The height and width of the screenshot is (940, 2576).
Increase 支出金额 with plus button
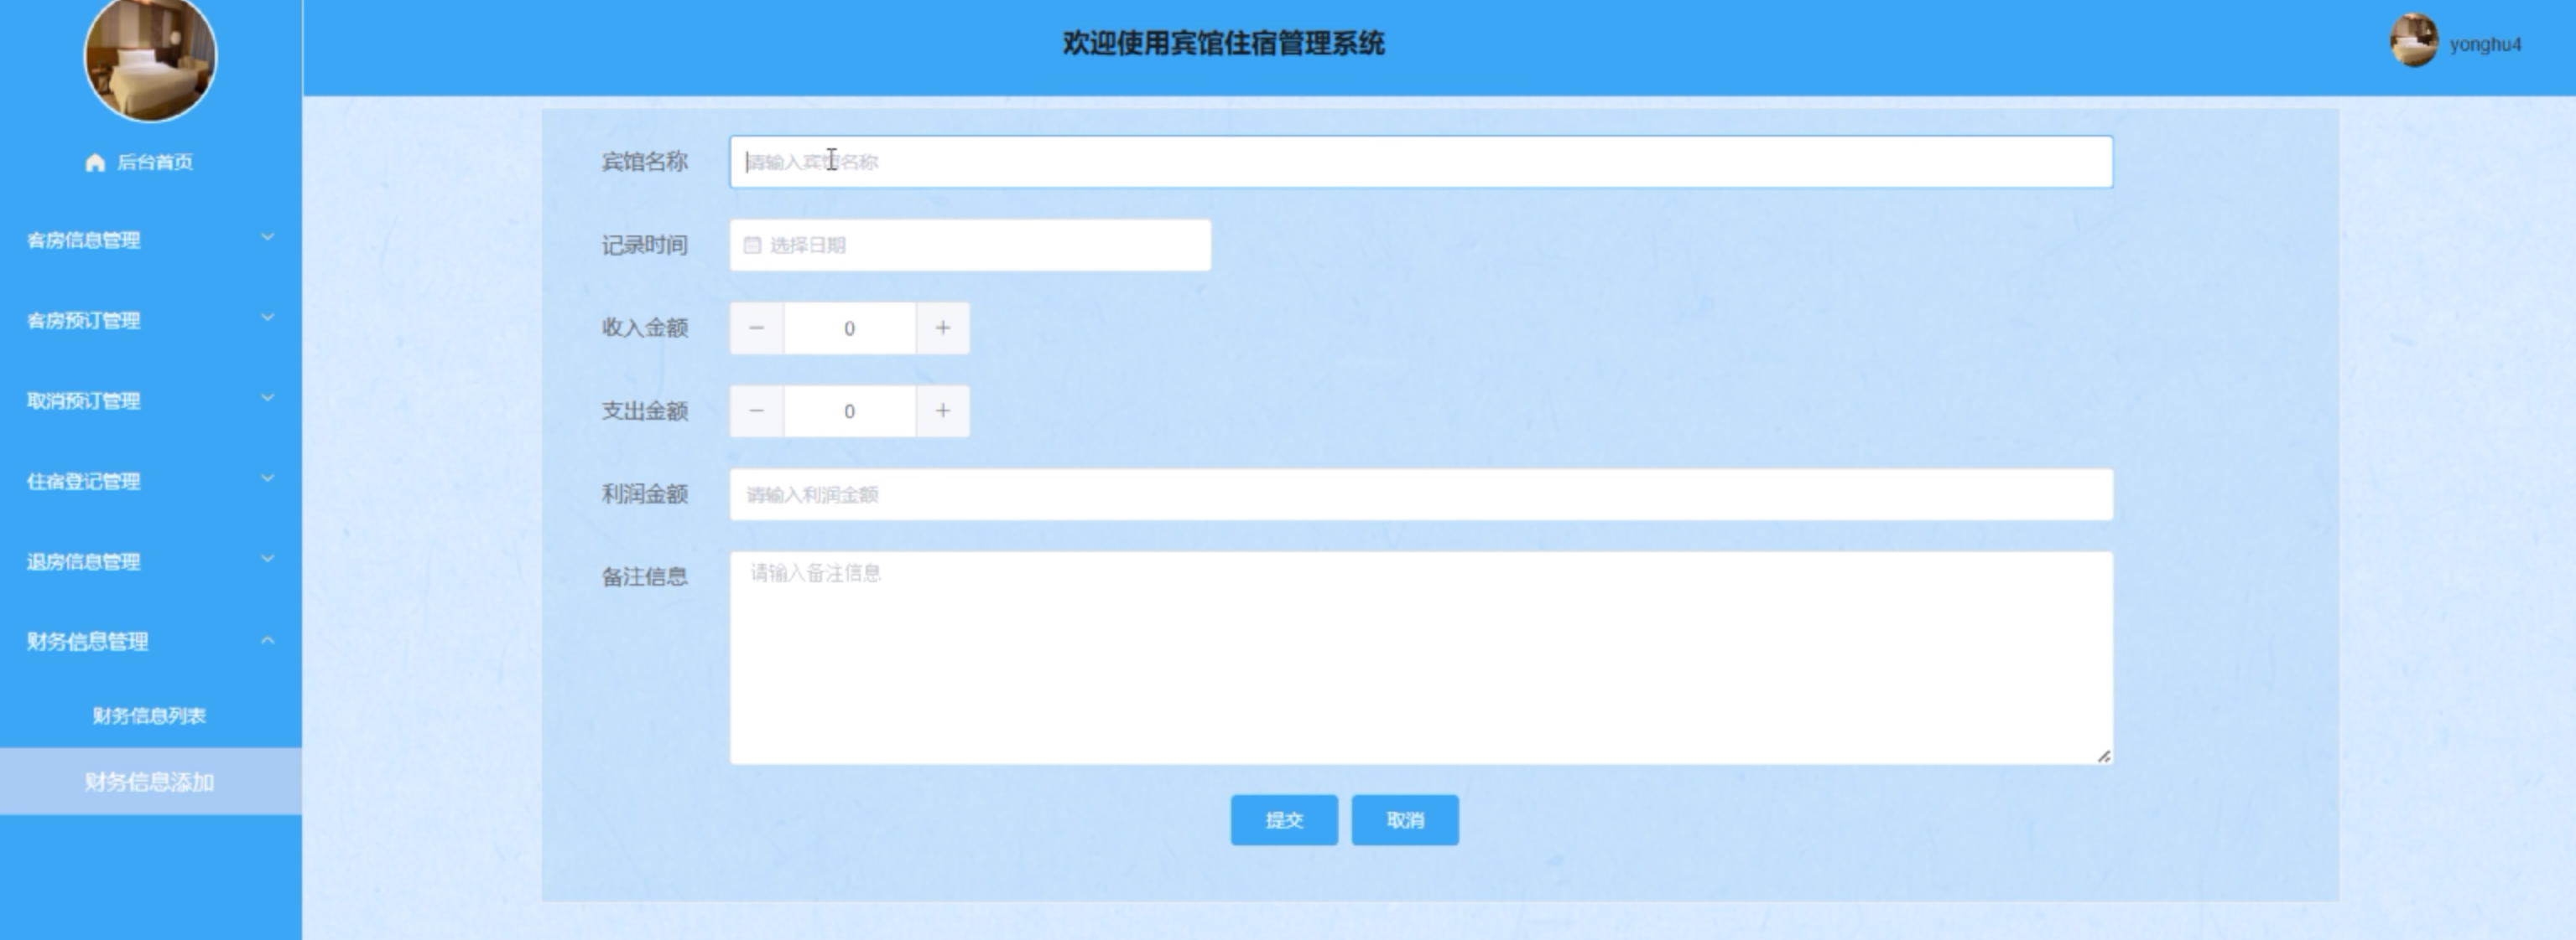[x=942, y=411]
